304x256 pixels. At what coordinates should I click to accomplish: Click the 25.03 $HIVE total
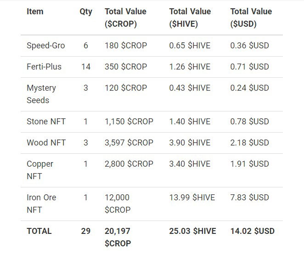pos(192,231)
